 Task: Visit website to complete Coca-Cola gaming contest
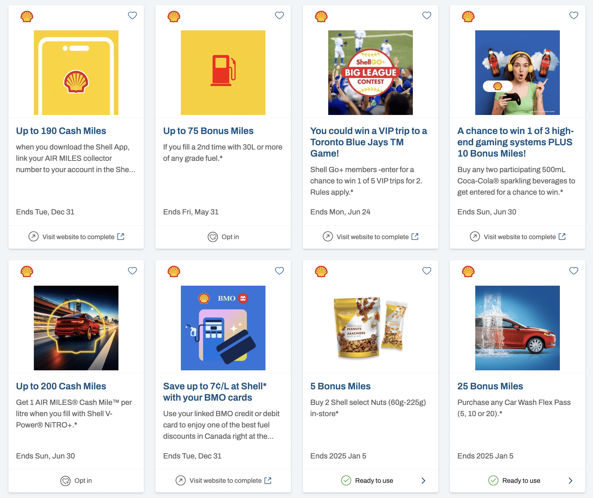[519, 237]
